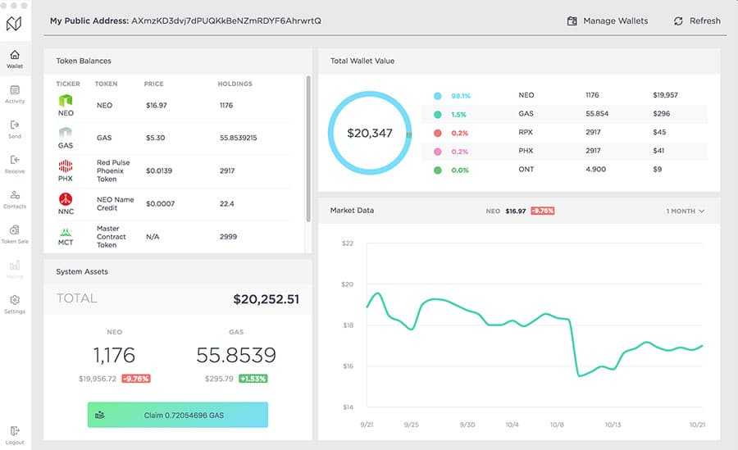
Task: Click the -9.76% badge in Market Data
Action: (542, 211)
